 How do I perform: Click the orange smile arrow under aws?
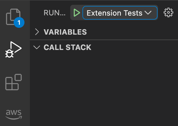[x=14, y=118]
